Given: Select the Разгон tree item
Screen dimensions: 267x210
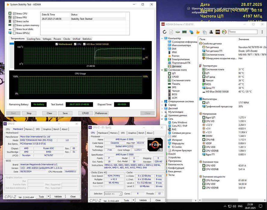Looking at the screenshot, I should point(175,56).
